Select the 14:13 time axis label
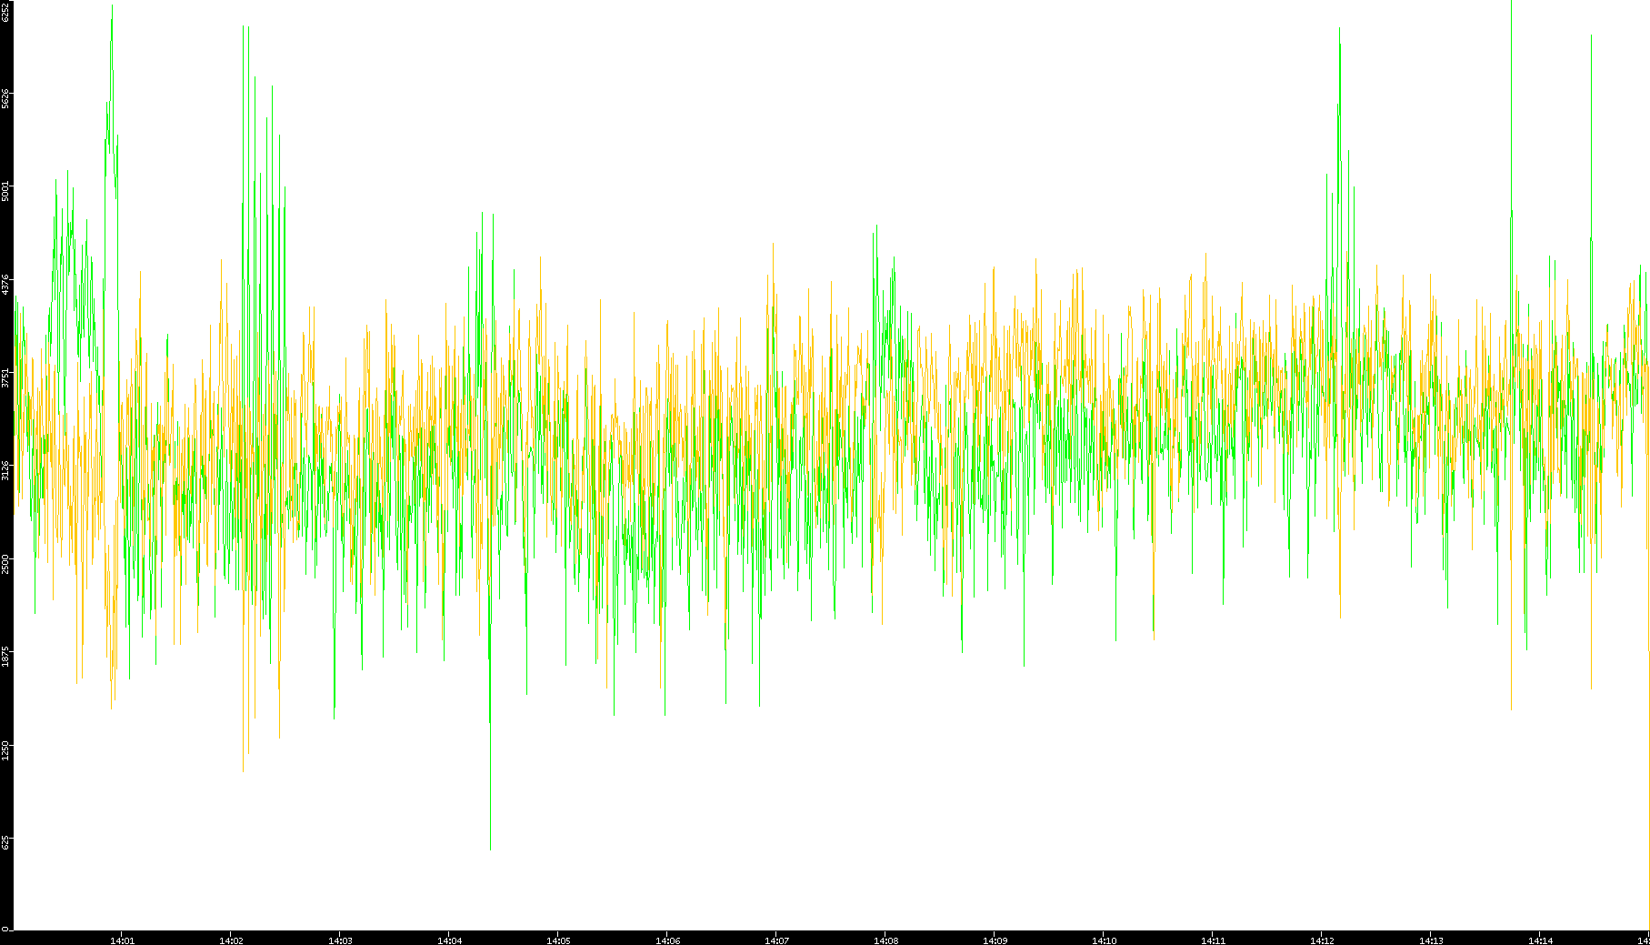 tap(1431, 940)
